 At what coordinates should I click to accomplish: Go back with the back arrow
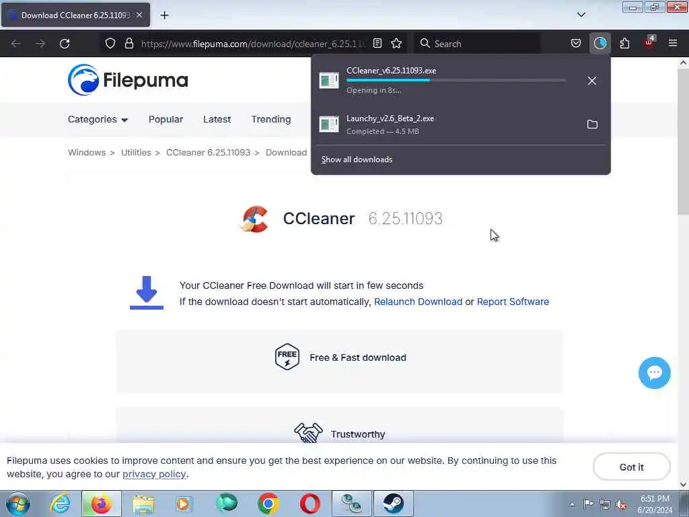click(16, 44)
